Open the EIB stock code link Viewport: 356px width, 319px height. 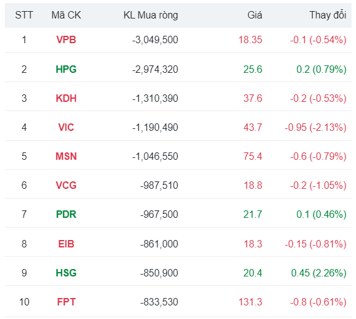(x=66, y=244)
